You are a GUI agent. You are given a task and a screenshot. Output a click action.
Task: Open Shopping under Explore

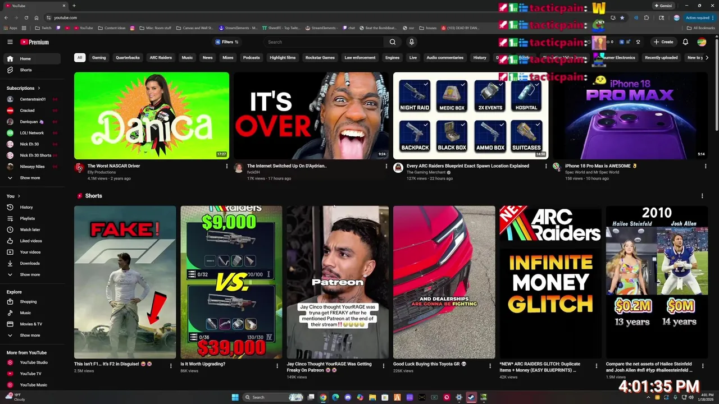31,301
